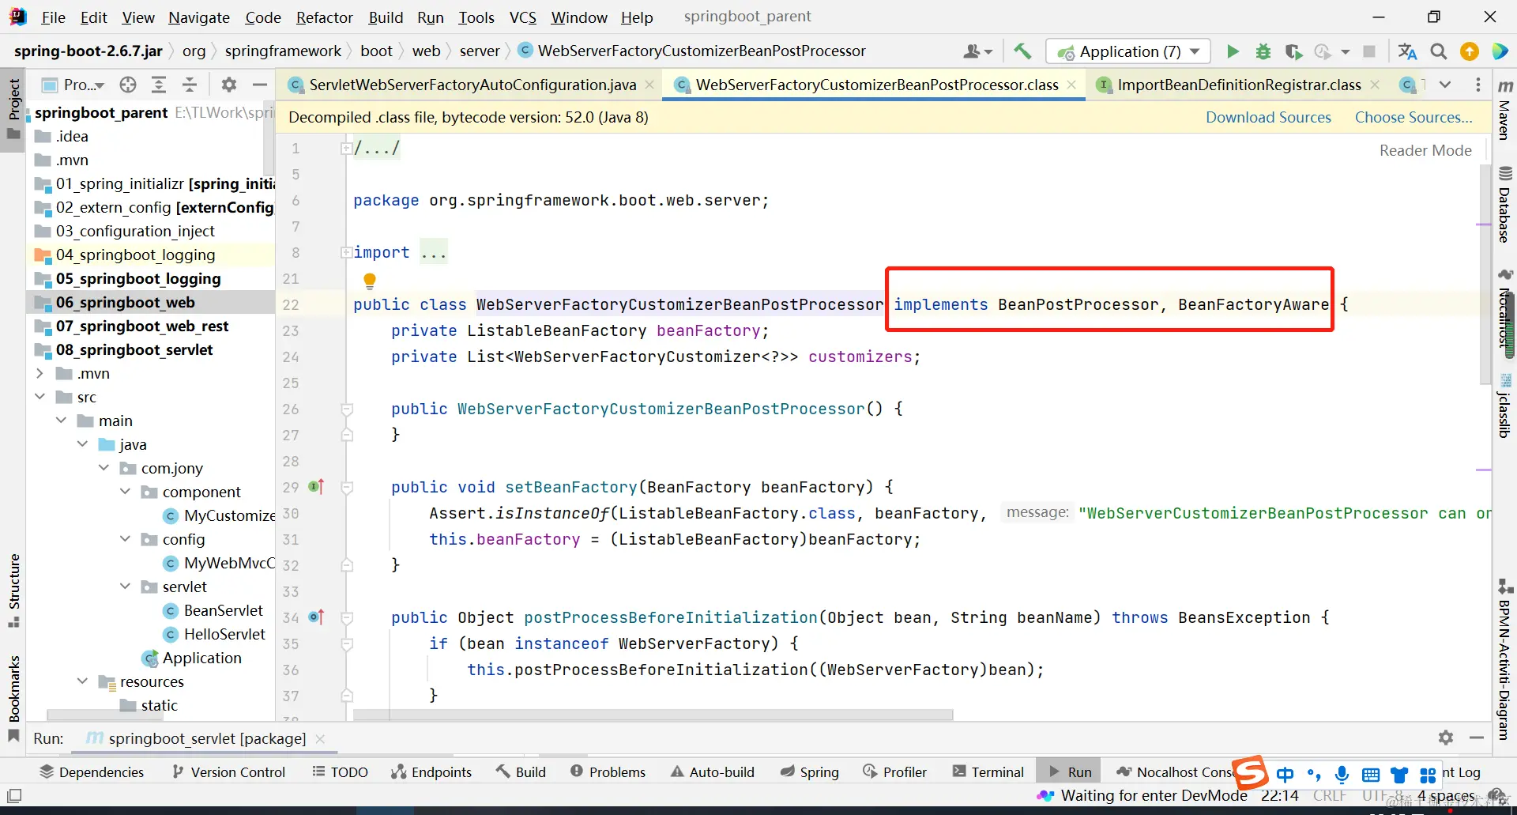Build project with the hammer icon
Image resolution: width=1517 pixels, height=815 pixels.
click(x=1022, y=51)
